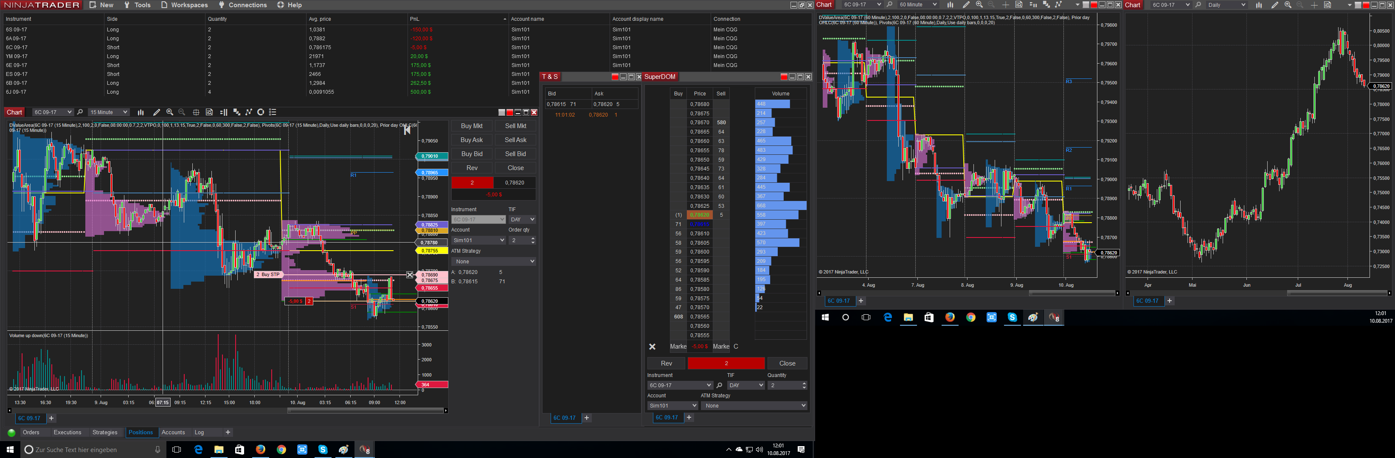Open ATM Strategy dropdown in SuperDOM
Viewport: 1395px width, 458px height.
[x=754, y=405]
